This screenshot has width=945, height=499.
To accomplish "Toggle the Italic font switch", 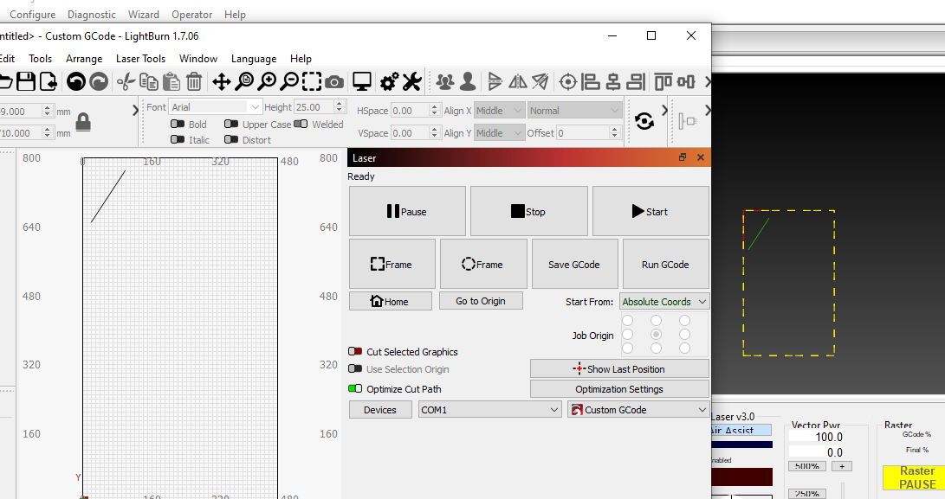I will [x=178, y=139].
